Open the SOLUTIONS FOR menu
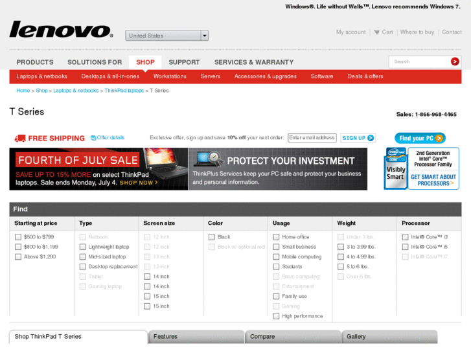Image resolution: width=471 pixels, height=353 pixels. point(95,62)
